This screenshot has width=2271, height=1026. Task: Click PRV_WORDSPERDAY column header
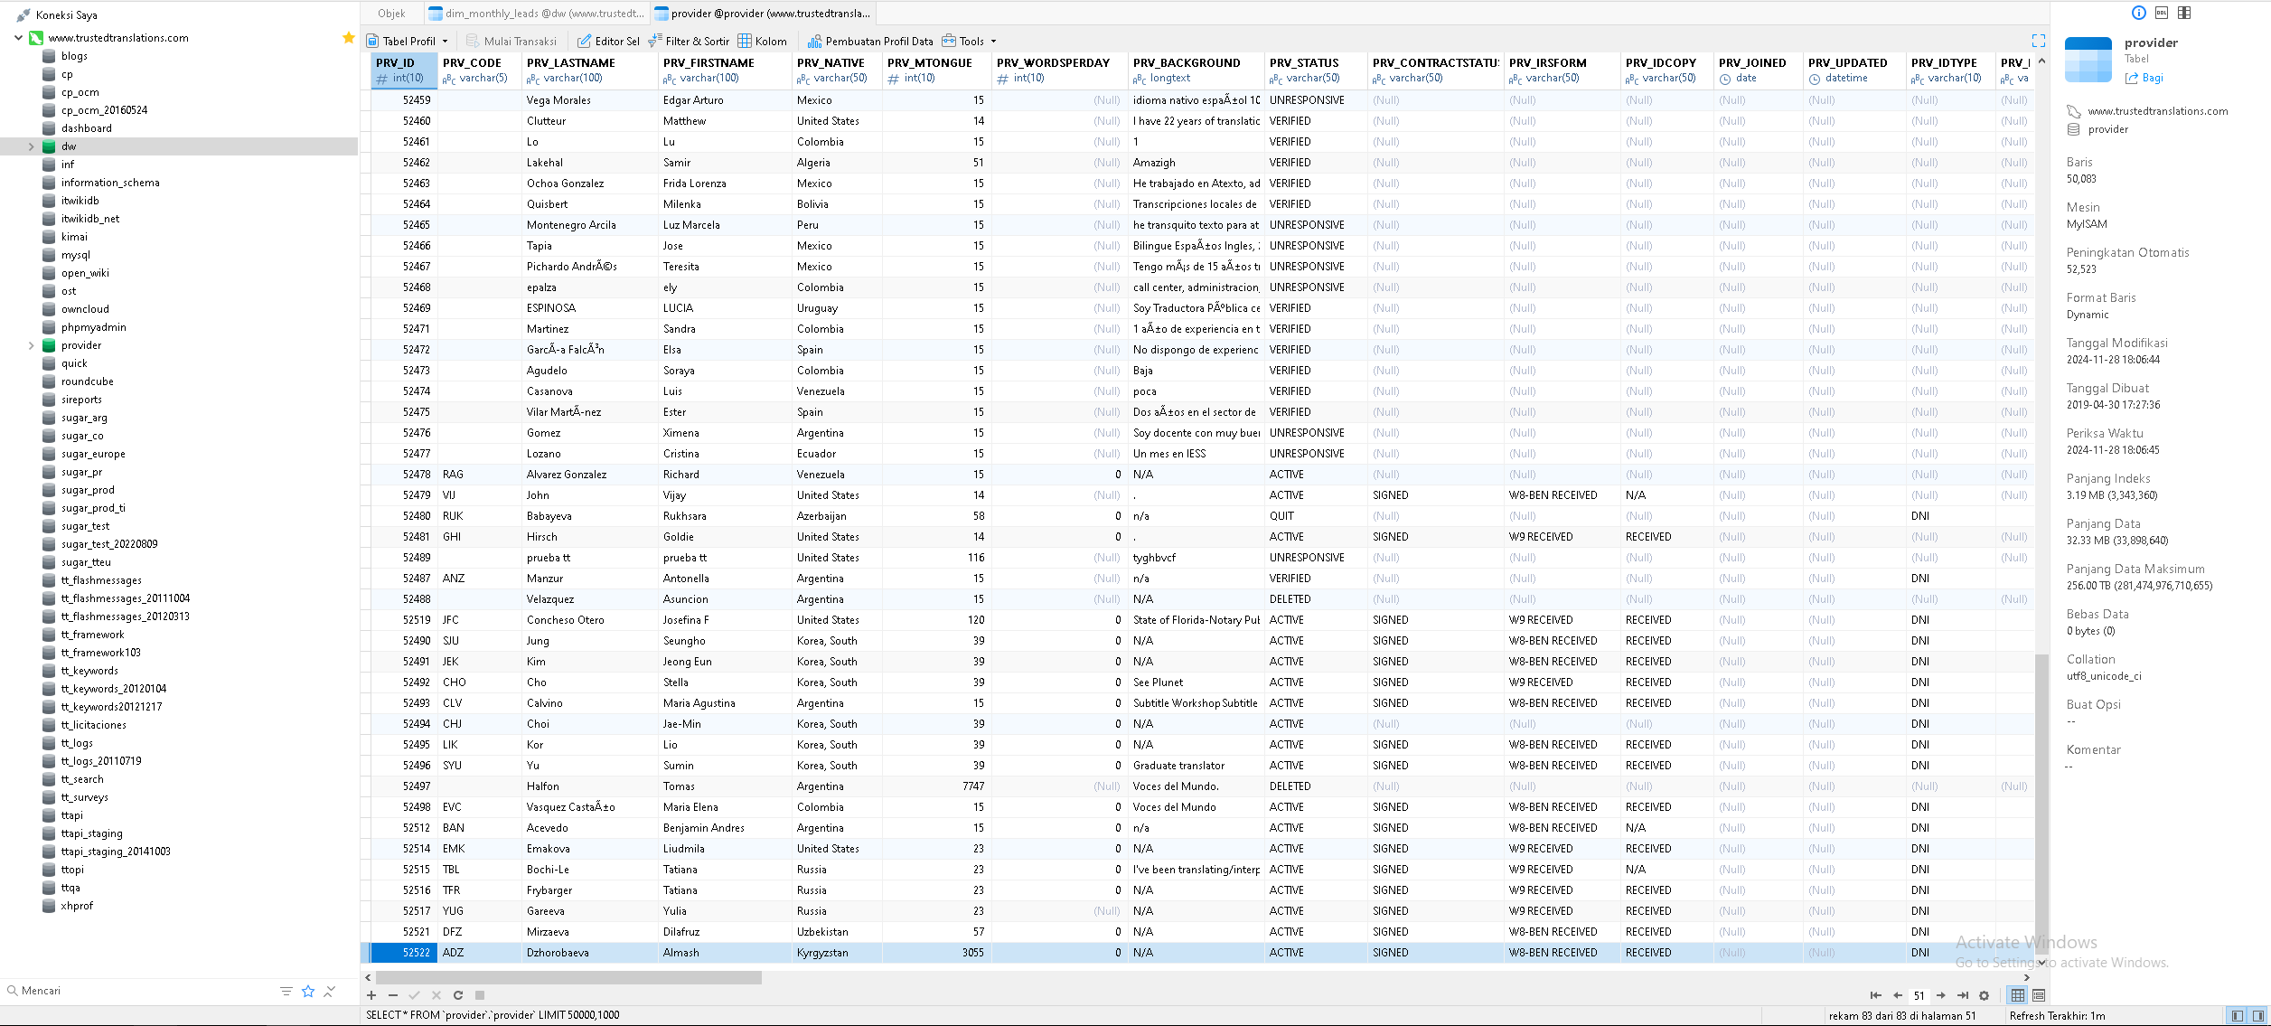coord(1060,71)
